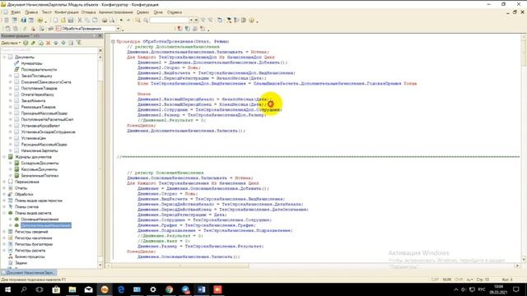
Task: Click the code editor horizontal scrollbar
Action: [313, 266]
